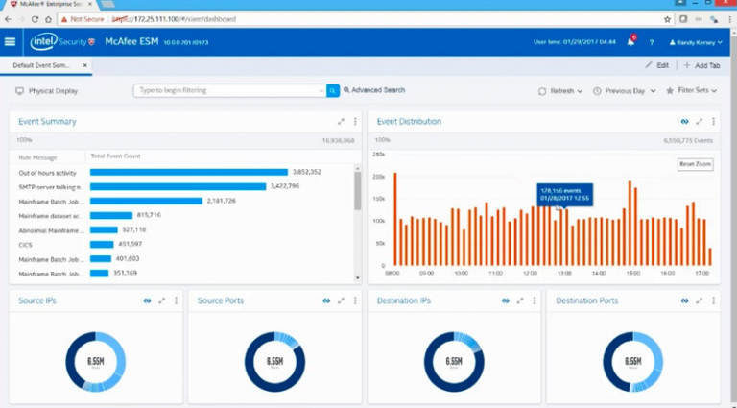Open Destination IPs options menu
The image size is (737, 408).
pyautogui.click(x=534, y=300)
